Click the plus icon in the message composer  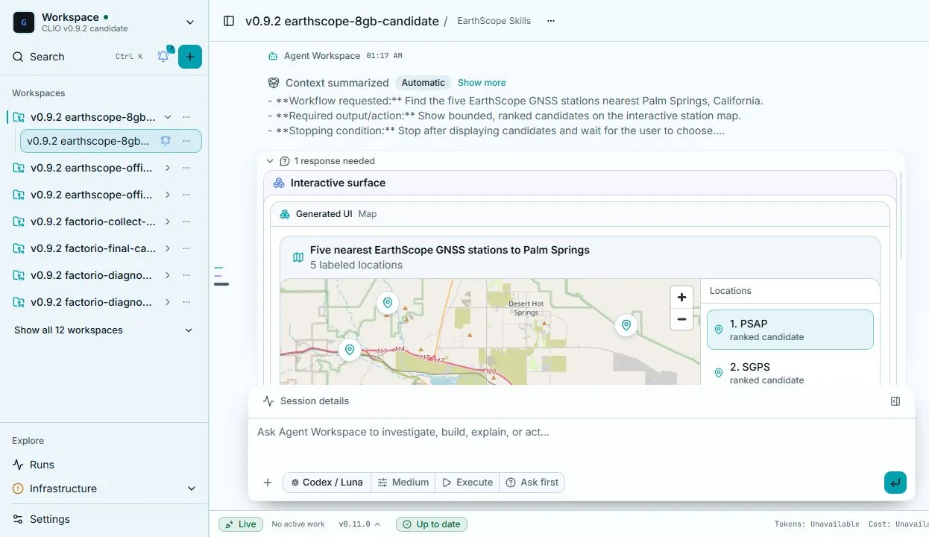268,483
